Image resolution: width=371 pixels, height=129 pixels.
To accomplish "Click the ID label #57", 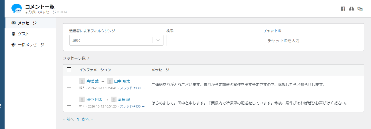I will [x=82, y=88].
